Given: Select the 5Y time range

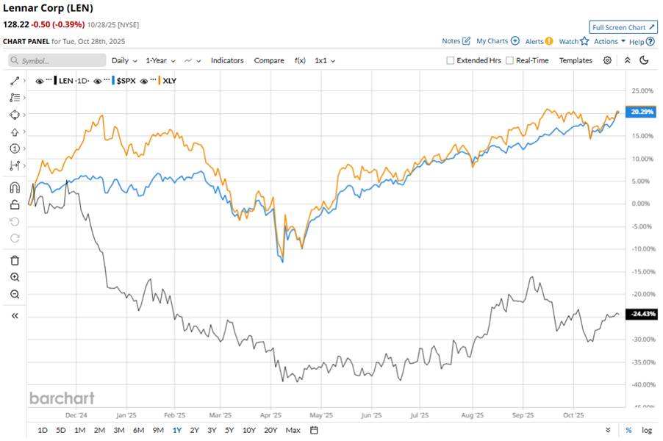Looking at the screenshot, I should (x=229, y=430).
